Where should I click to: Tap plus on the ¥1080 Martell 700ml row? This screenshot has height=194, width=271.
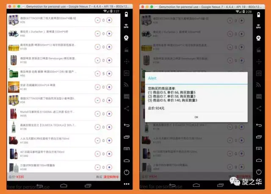pos(109,154)
